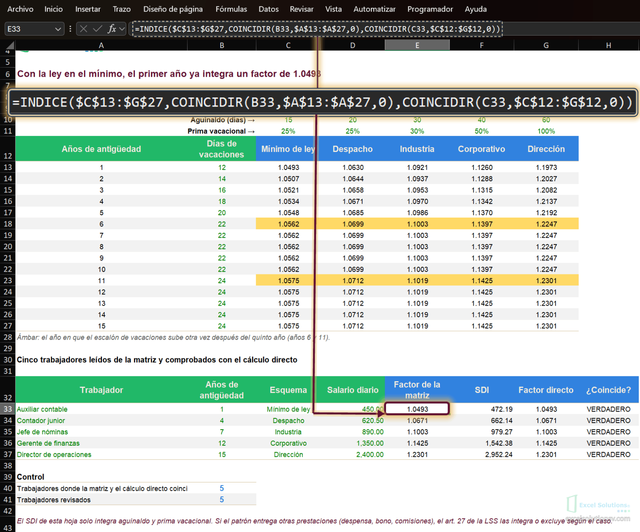Click the 'Dirección' column header
The width and height of the screenshot is (640, 532).
(x=546, y=149)
